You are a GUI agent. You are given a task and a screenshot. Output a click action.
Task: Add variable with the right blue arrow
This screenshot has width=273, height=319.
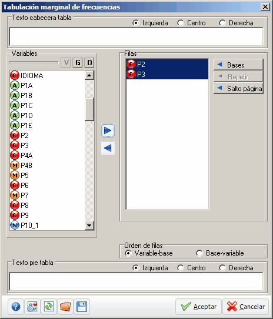108,130
